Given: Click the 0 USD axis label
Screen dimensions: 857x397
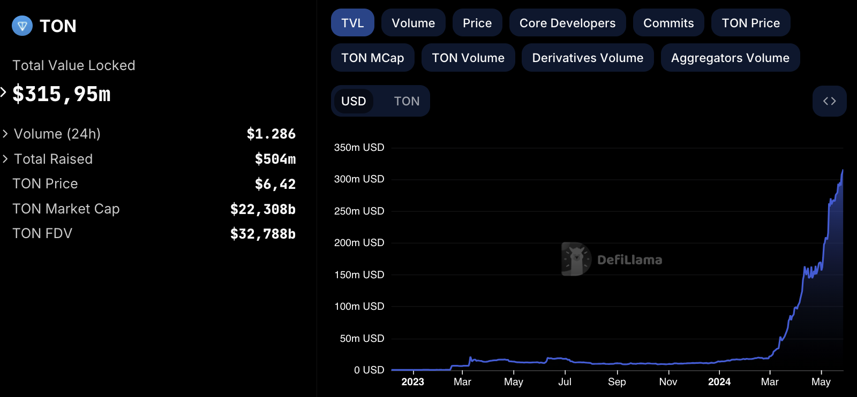Looking at the screenshot, I should (x=369, y=370).
